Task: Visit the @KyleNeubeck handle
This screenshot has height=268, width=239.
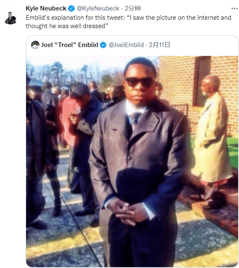Action: (98, 8)
